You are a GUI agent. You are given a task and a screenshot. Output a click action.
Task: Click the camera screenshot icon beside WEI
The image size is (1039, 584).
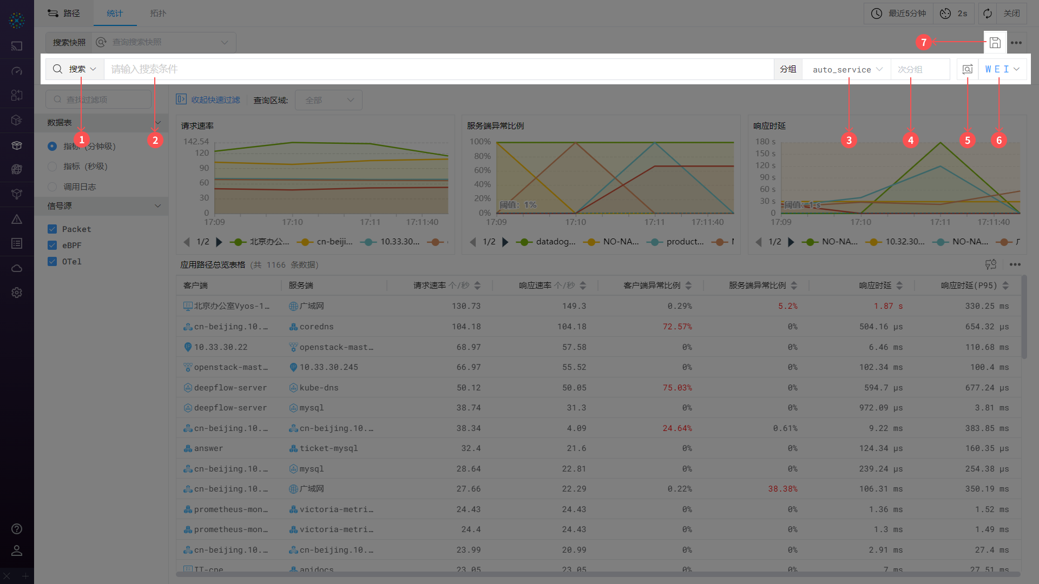tap(967, 69)
